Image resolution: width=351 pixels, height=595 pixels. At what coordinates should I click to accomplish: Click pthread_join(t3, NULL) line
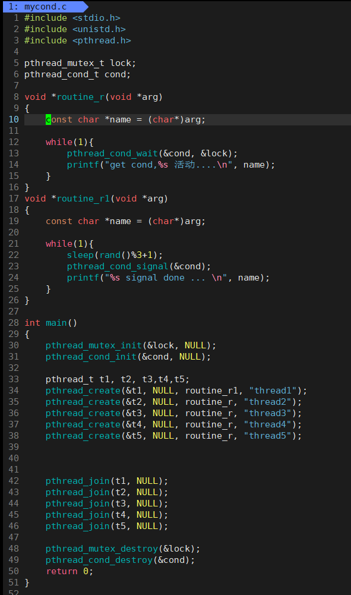pyautogui.click(x=107, y=503)
